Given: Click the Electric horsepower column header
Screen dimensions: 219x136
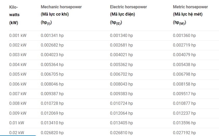Looking at the screenshot, I should [128, 15].
